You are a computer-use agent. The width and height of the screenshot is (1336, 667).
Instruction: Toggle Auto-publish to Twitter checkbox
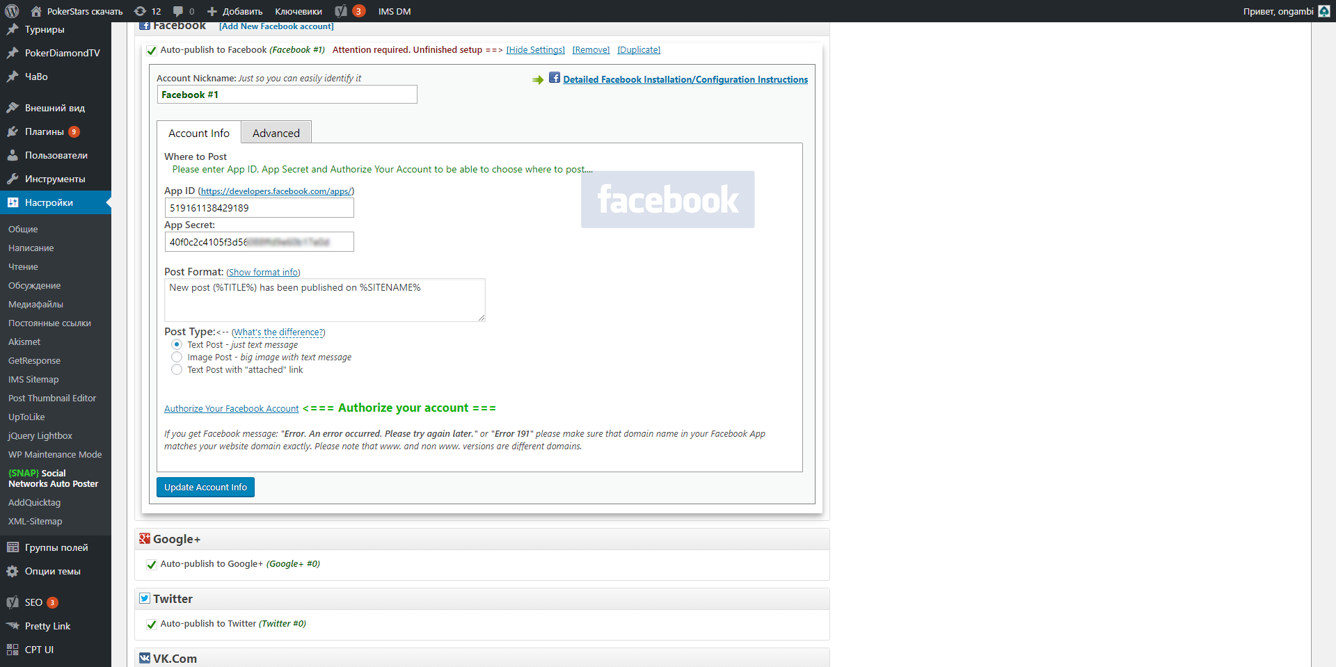click(152, 625)
